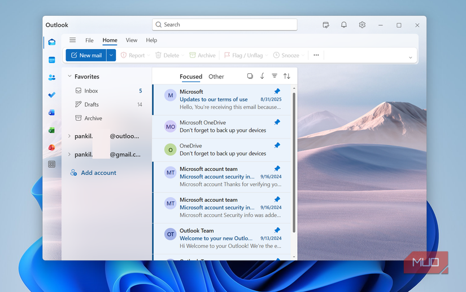
Task: Open the Help ribbon tab
Action: [x=151, y=41]
